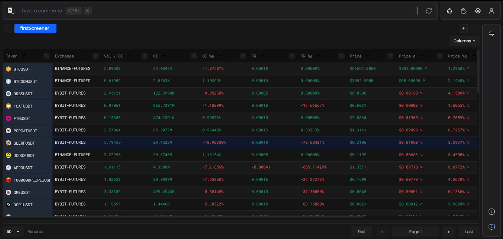
Task: Open the user profile icon
Action: (491, 11)
